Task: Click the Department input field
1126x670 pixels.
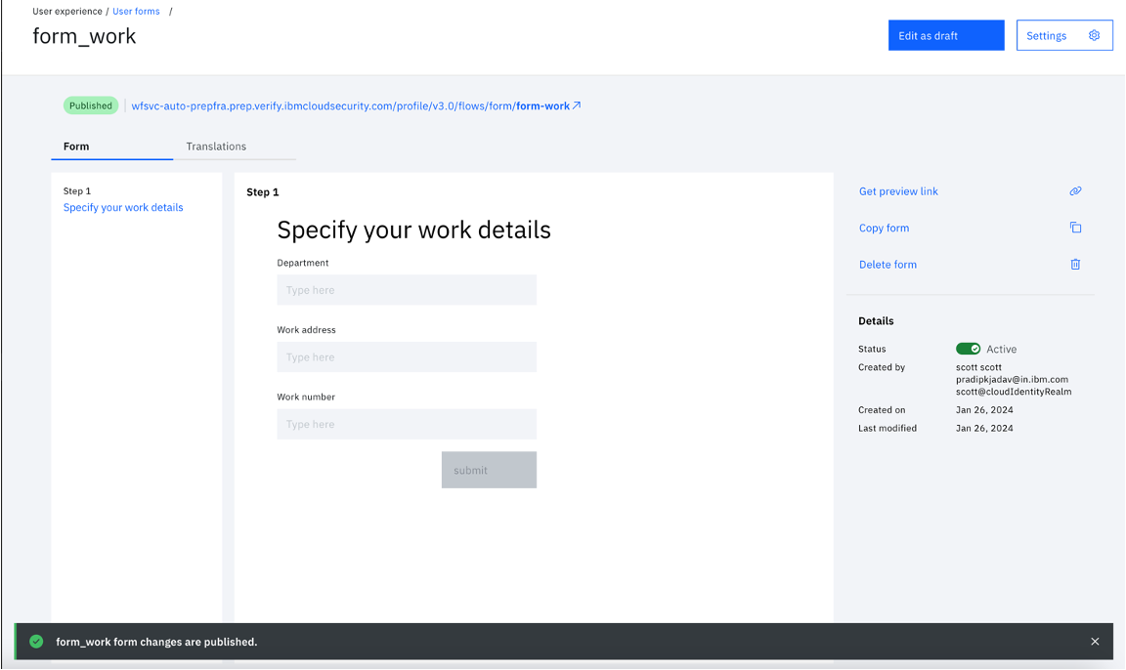Action: [407, 290]
